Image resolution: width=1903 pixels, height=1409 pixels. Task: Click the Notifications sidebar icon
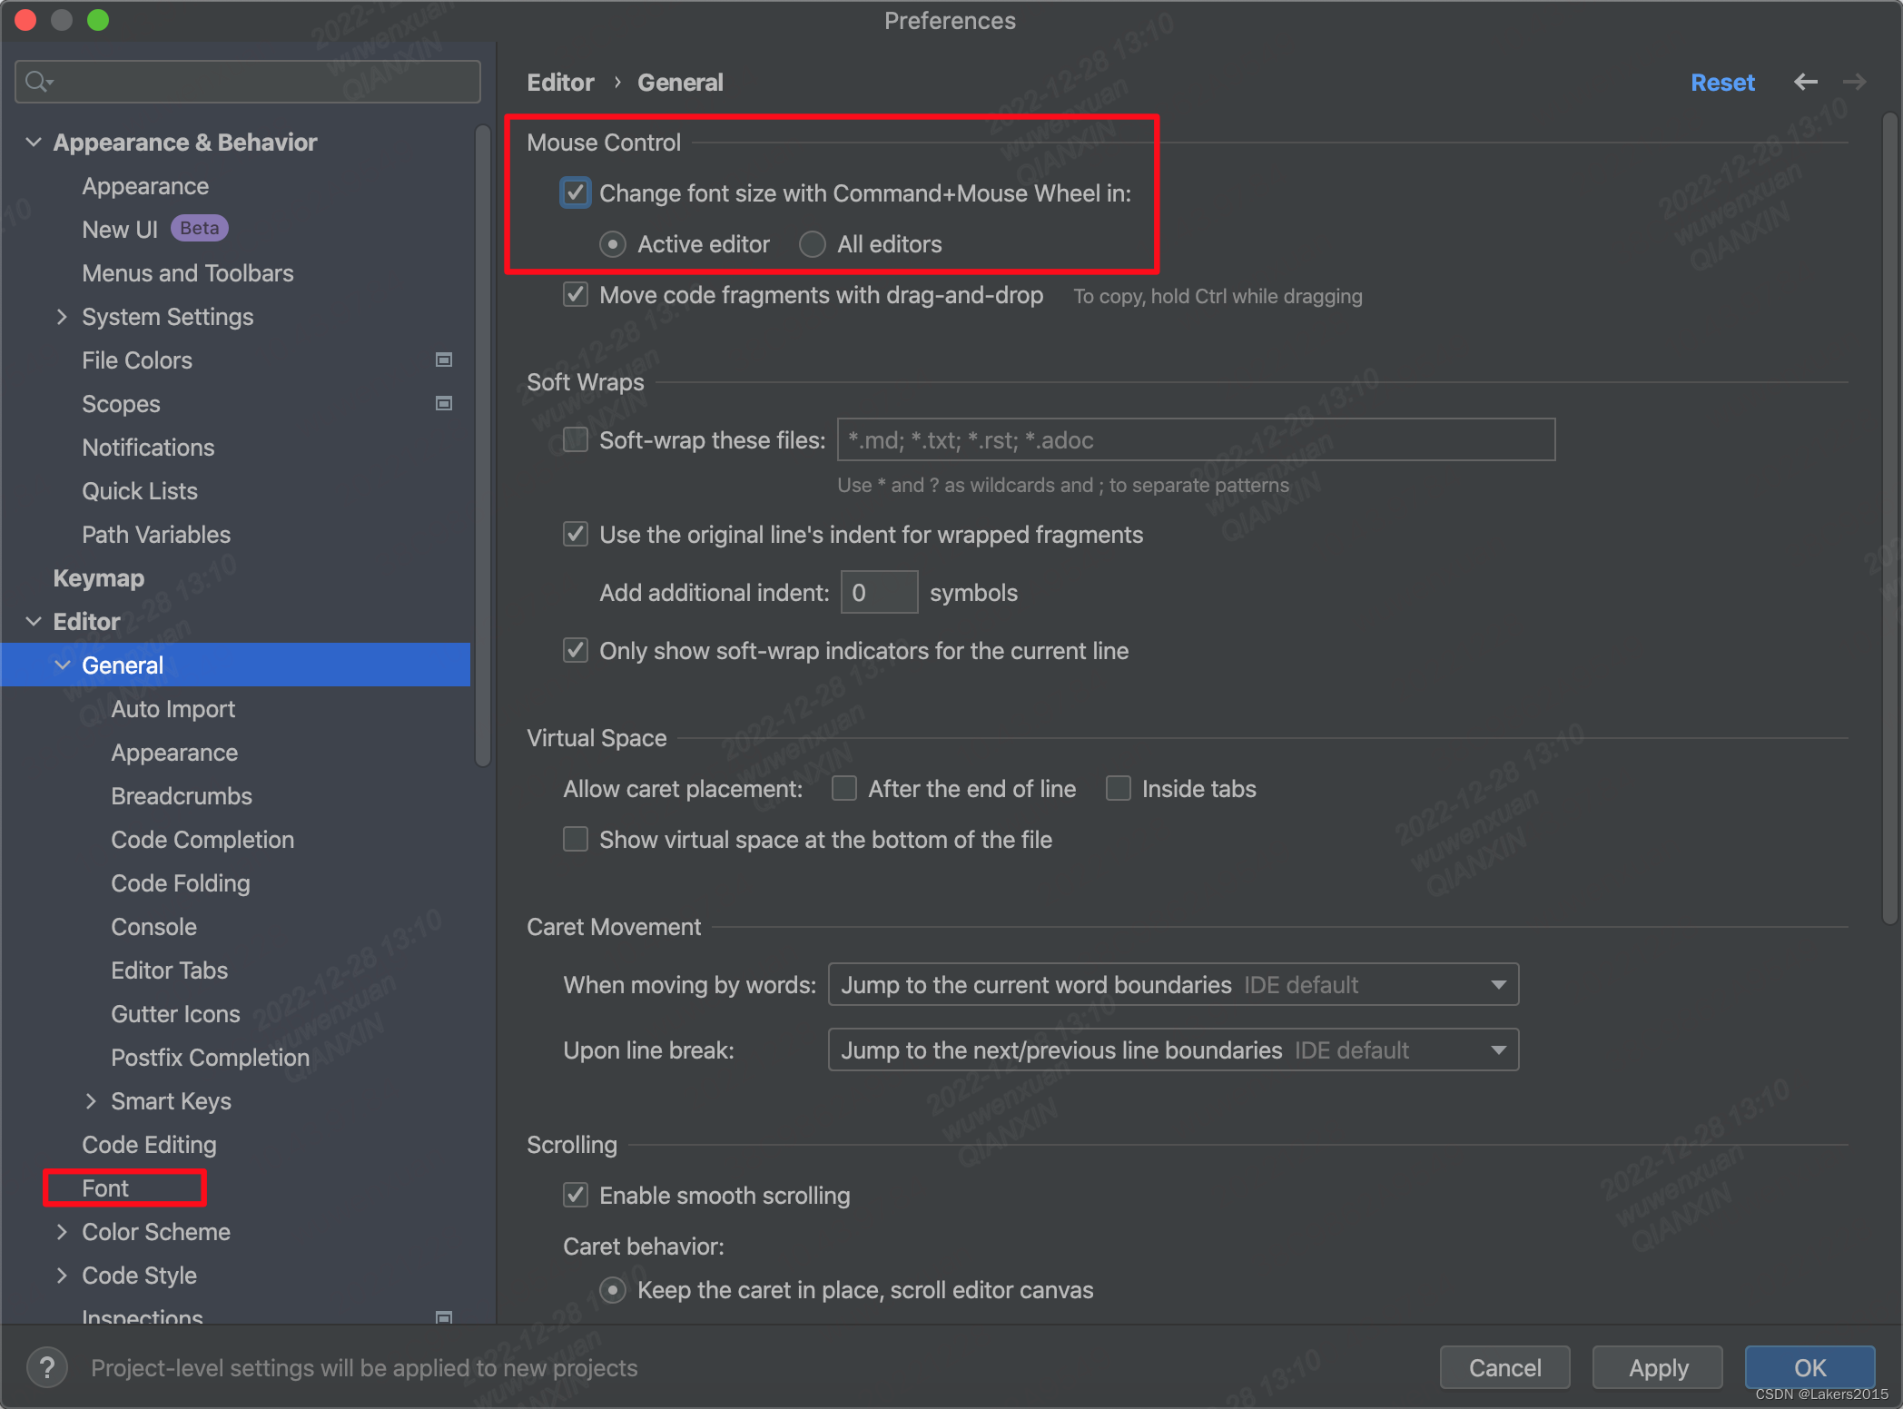coord(150,447)
